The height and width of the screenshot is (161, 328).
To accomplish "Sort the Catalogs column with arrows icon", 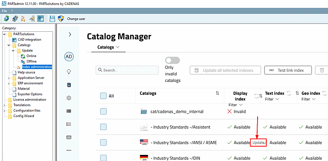I will pyautogui.click(x=217, y=94).
